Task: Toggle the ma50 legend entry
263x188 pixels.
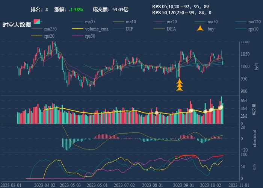Action: pos(206,22)
